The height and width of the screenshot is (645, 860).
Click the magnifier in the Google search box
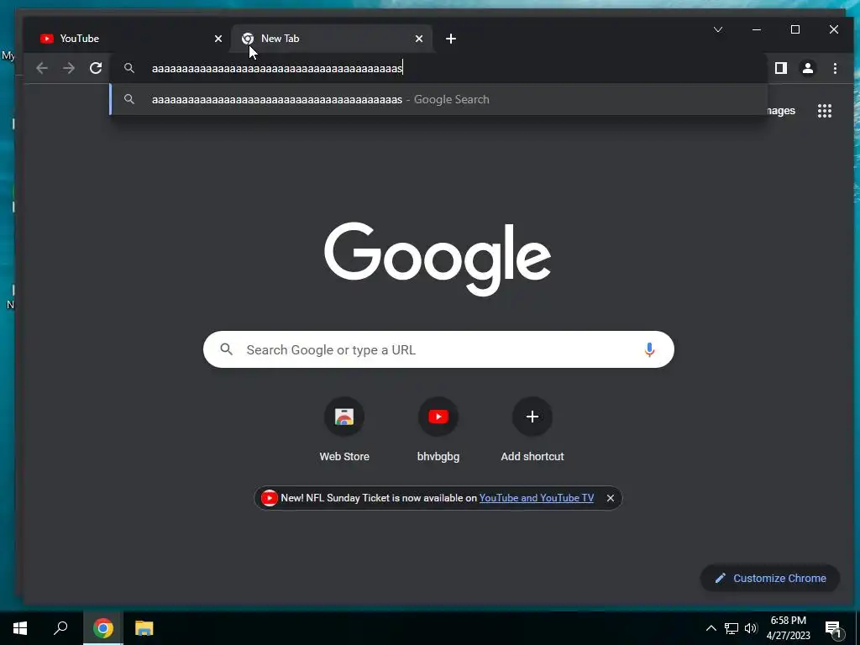pos(226,349)
